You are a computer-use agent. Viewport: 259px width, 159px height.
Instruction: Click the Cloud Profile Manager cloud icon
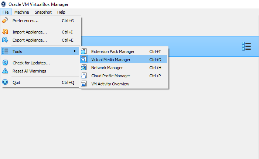click(84, 75)
